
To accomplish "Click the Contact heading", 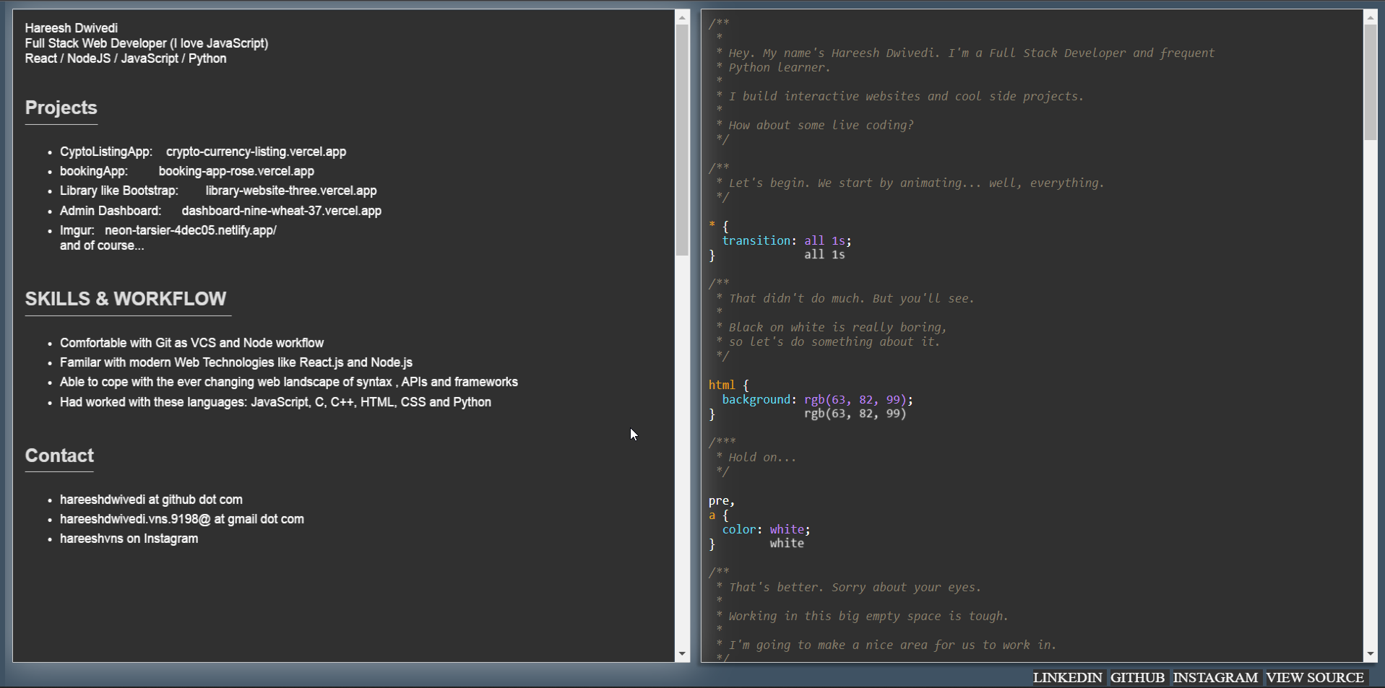I will click(59, 456).
